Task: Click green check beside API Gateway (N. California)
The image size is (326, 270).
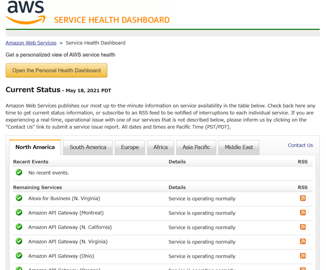Action: click(19, 226)
